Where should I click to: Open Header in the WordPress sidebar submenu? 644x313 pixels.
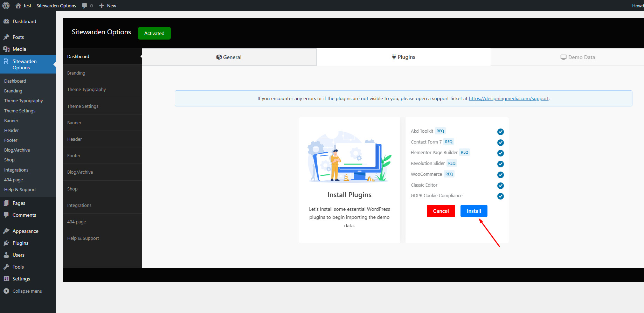pos(12,130)
